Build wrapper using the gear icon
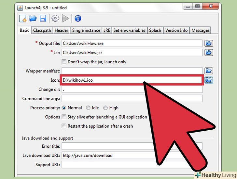The width and height of the screenshot is (237, 179). click(55, 18)
